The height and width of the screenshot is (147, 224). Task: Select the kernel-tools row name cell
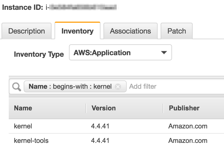pyautogui.click(x=31, y=141)
